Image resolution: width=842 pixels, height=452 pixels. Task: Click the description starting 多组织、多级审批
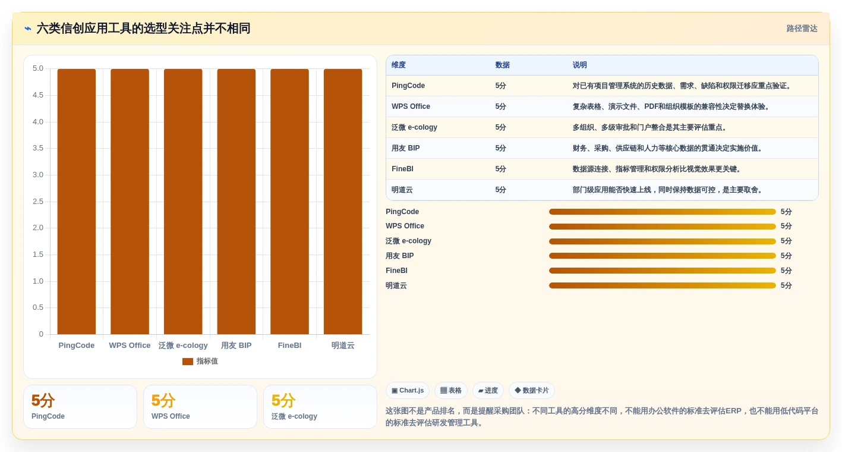[651, 127]
